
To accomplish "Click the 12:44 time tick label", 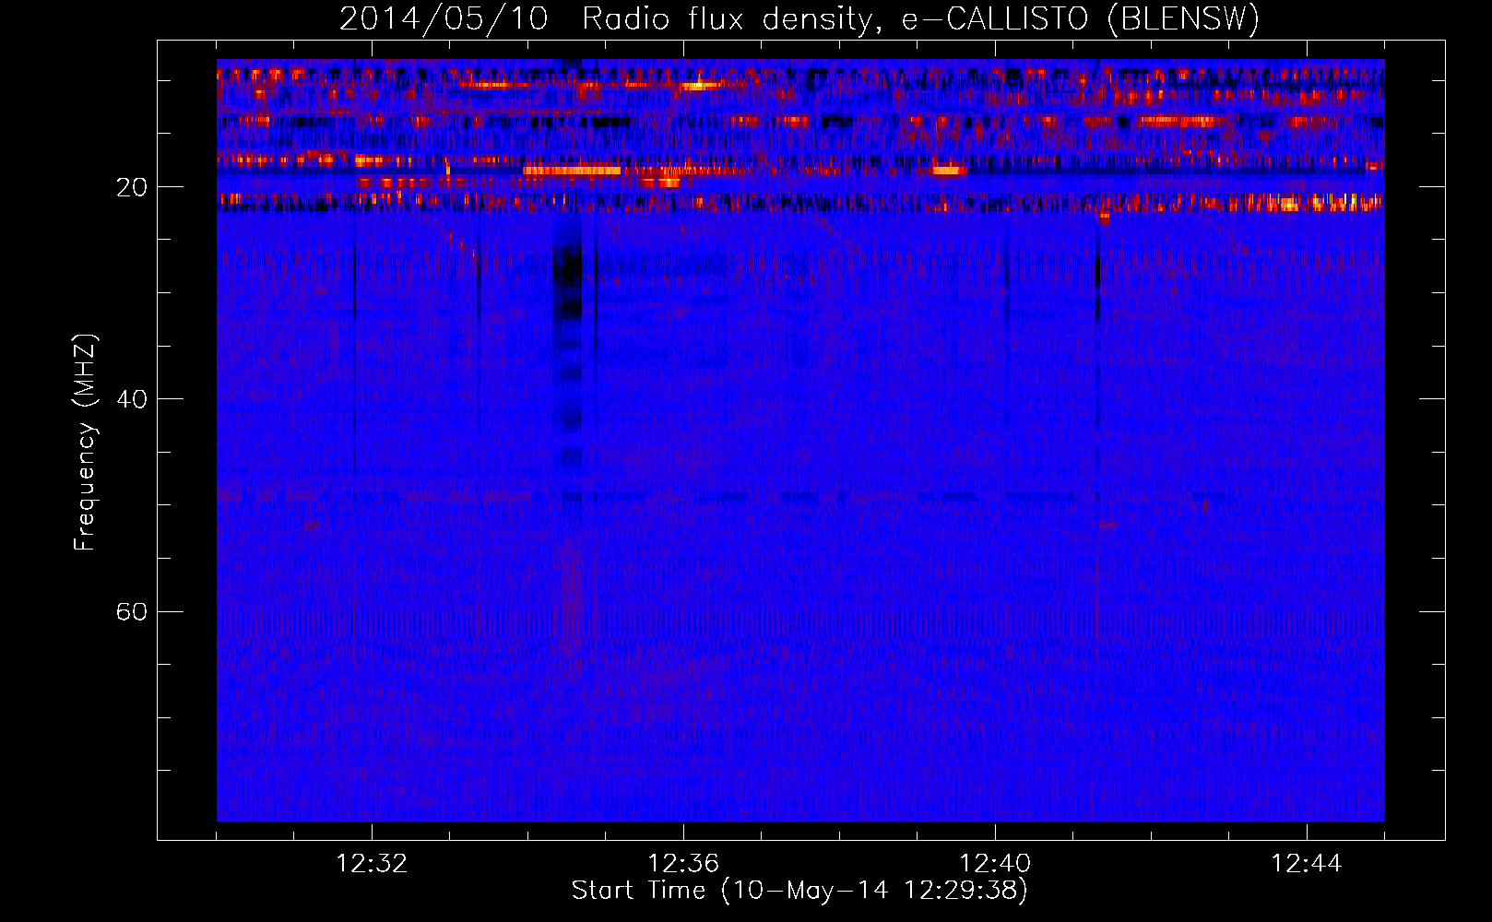I will (1307, 864).
